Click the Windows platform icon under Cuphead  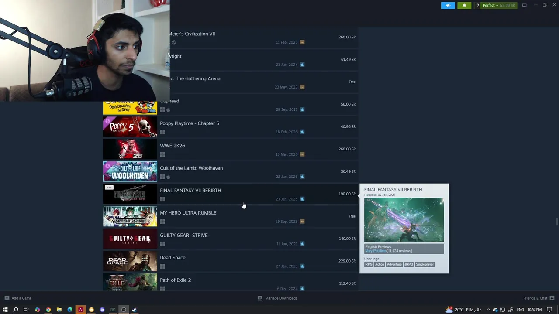162,110
